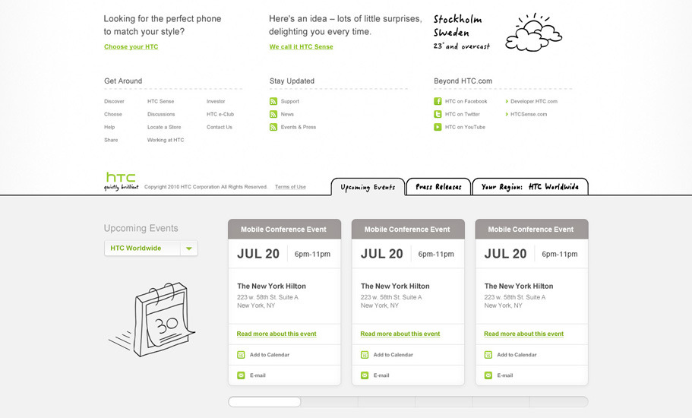Image resolution: width=692 pixels, height=418 pixels.
Task: Jump to last segment of events scrollbar
Action: pyautogui.click(x=559, y=402)
